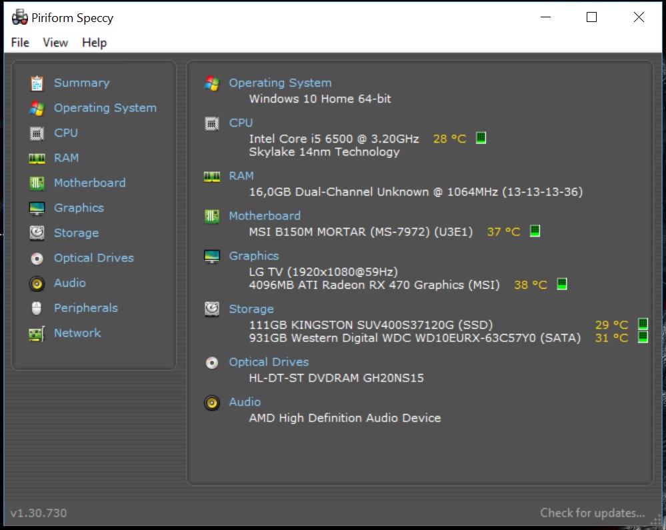
Task: Click the Peripherals mouse icon in sidebar
Action: [x=37, y=308]
